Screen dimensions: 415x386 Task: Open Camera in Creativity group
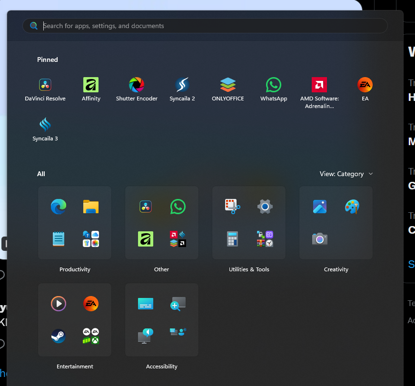[x=320, y=239]
